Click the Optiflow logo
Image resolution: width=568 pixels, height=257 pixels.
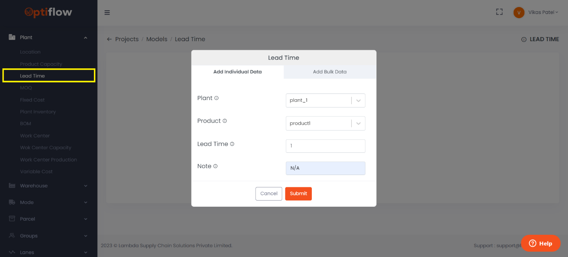click(x=48, y=12)
